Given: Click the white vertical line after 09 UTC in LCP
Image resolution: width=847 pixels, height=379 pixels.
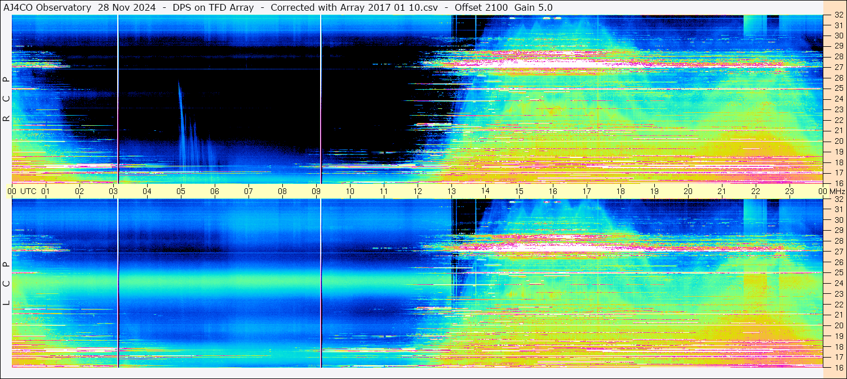Looking at the screenshot, I should point(321,283).
